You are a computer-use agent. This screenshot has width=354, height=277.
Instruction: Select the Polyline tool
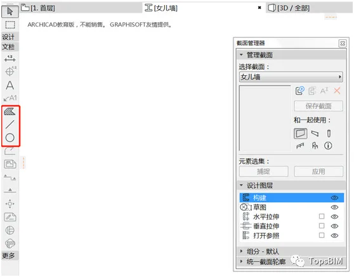coord(10,151)
